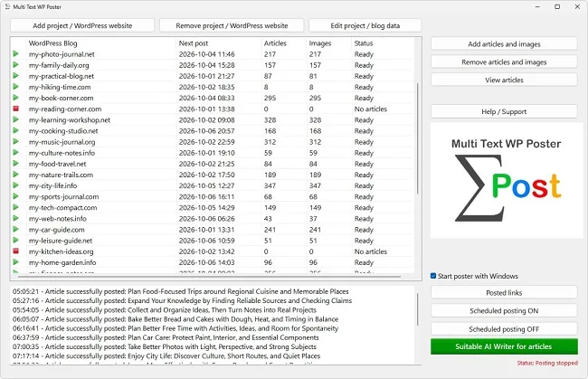The width and height of the screenshot is (588, 379).
Task: Click log entry at 07:17:14
Action: [x=166, y=355]
